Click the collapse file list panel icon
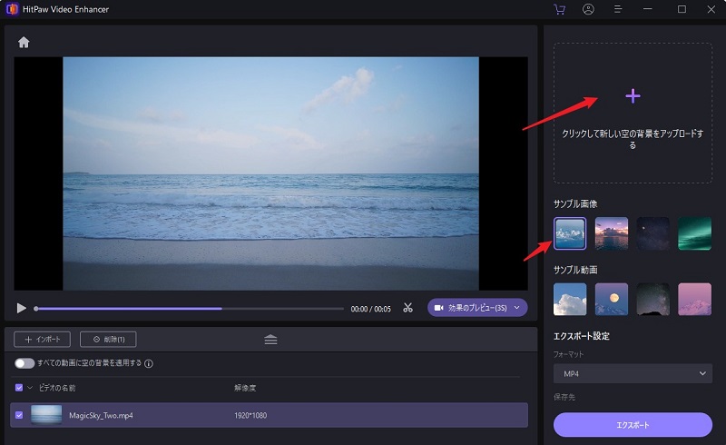The height and width of the screenshot is (445, 726). point(270,339)
